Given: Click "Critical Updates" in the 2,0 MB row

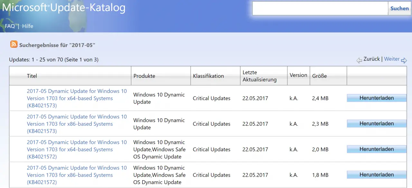Looking at the screenshot, I should [x=211, y=149].
